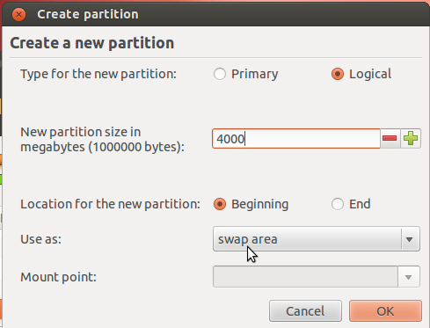Confirm with the OK button
Screen dimensions: 430x328
click(x=385, y=311)
